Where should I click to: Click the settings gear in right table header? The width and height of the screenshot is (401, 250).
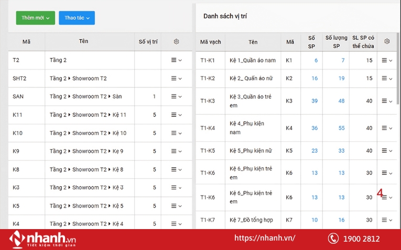[x=387, y=41]
